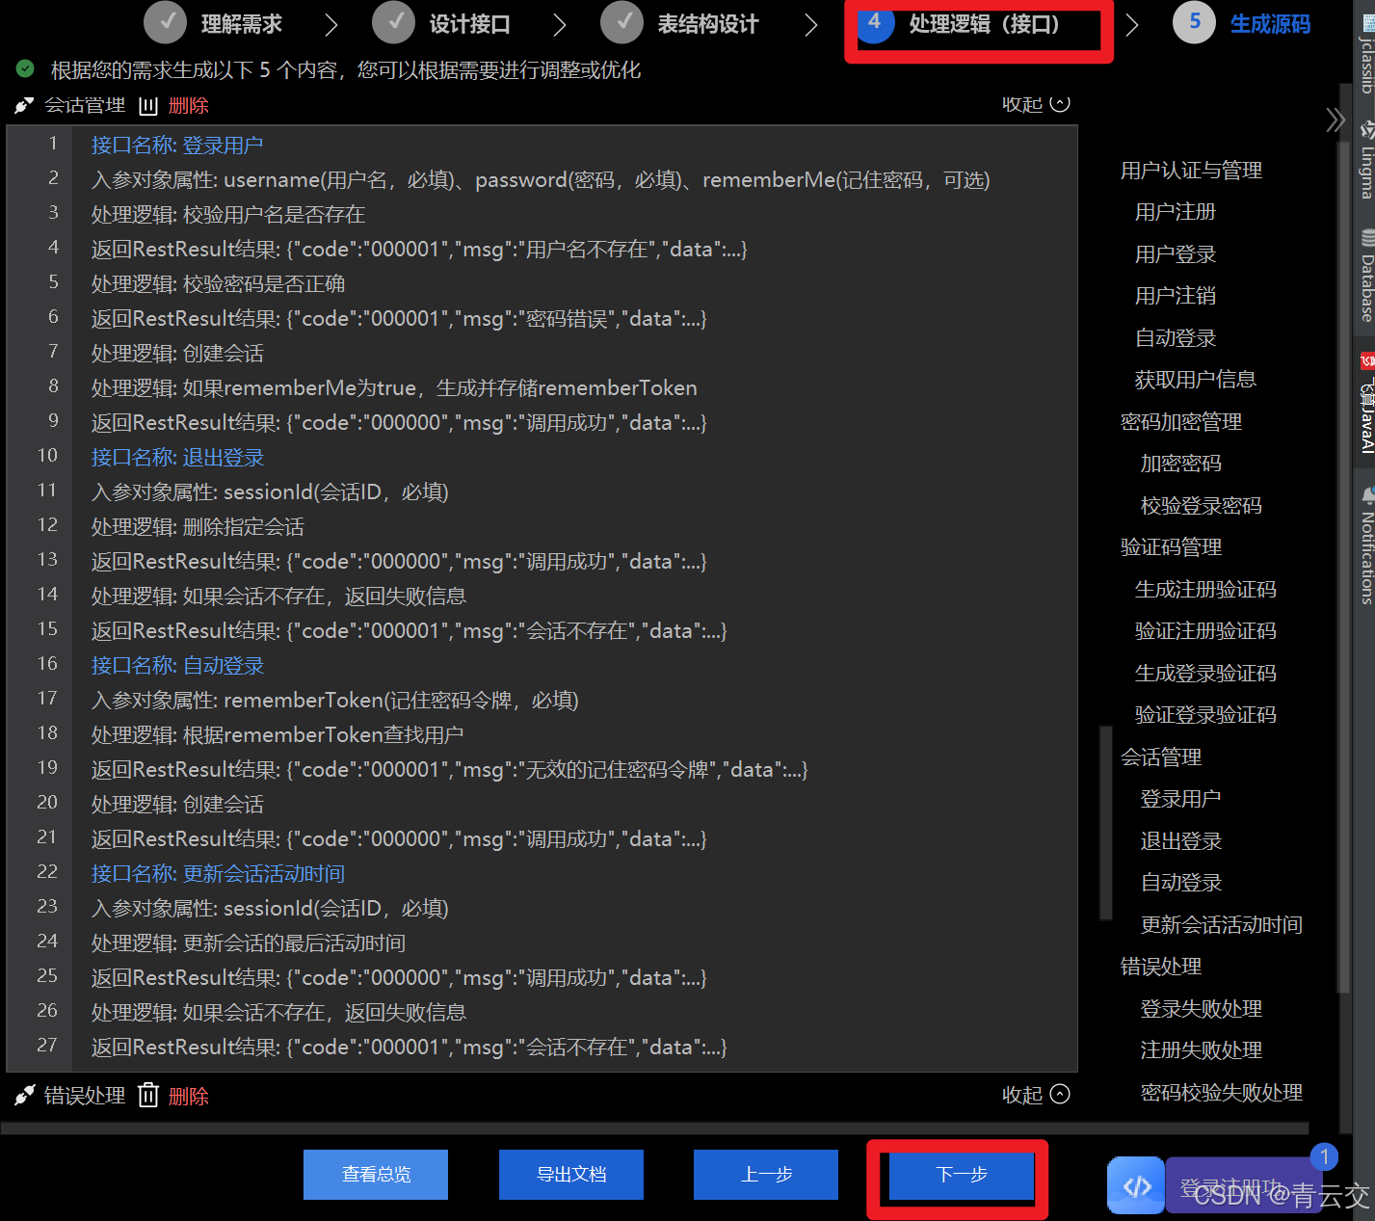Viewport: 1375px width, 1221px height.
Task: Jump to step 5 生成源码
Action: [1242, 23]
